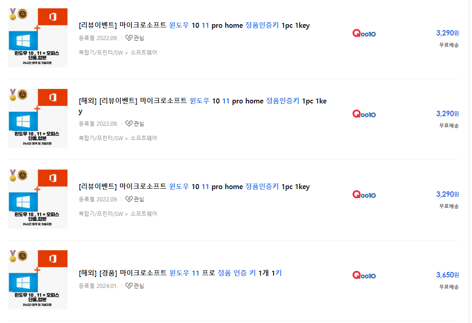Open second product thumbnail image
The height and width of the screenshot is (323, 472).
click(38, 118)
